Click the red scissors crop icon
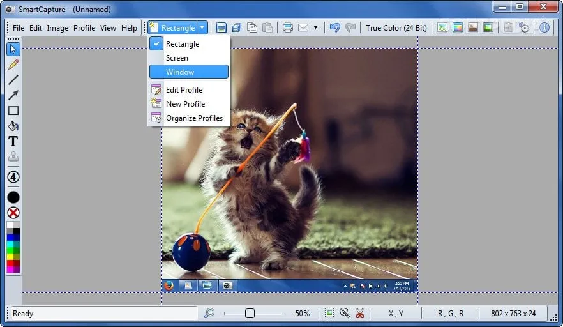This screenshot has height=327, width=563. pos(360,313)
